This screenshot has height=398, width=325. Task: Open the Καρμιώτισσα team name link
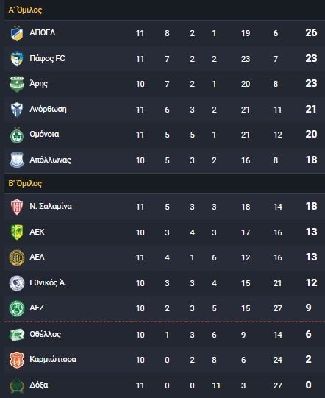click(53, 360)
